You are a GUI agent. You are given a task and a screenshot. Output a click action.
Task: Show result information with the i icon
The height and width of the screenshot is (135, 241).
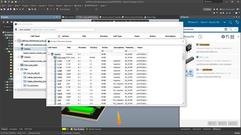click(223, 37)
